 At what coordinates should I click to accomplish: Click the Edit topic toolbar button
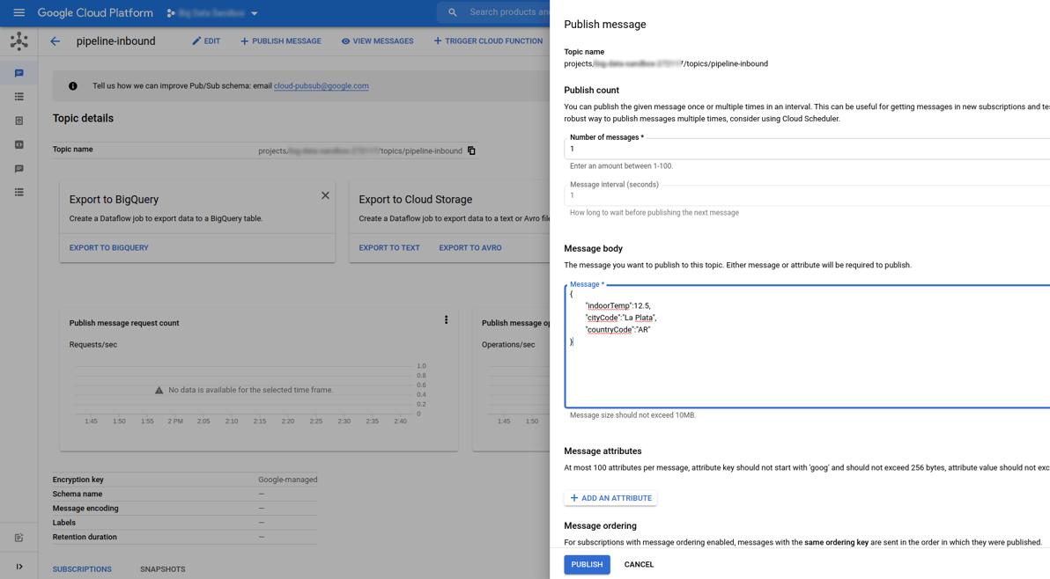(206, 41)
